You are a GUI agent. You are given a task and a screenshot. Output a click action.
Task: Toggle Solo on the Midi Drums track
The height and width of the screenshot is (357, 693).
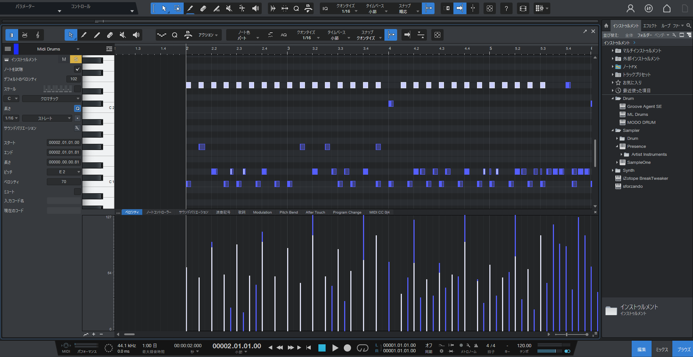tap(76, 59)
